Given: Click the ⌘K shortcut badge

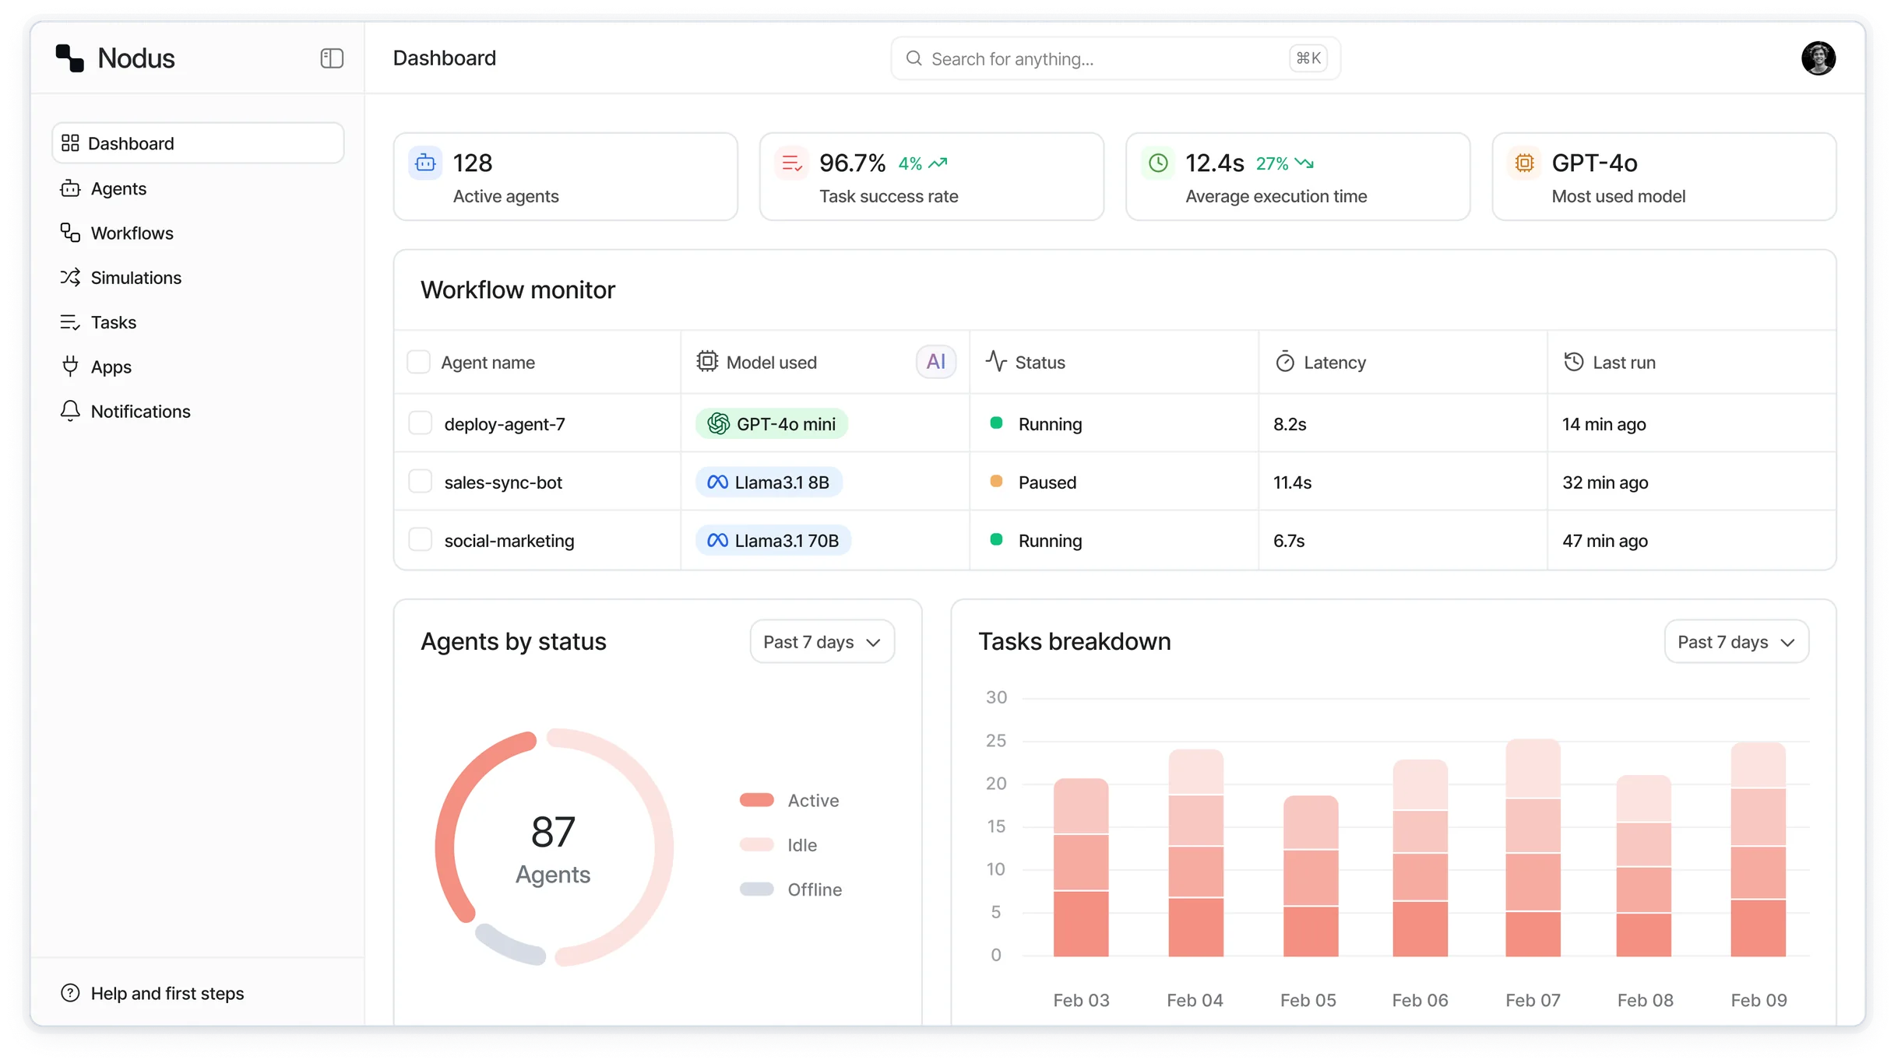Looking at the screenshot, I should tap(1308, 58).
